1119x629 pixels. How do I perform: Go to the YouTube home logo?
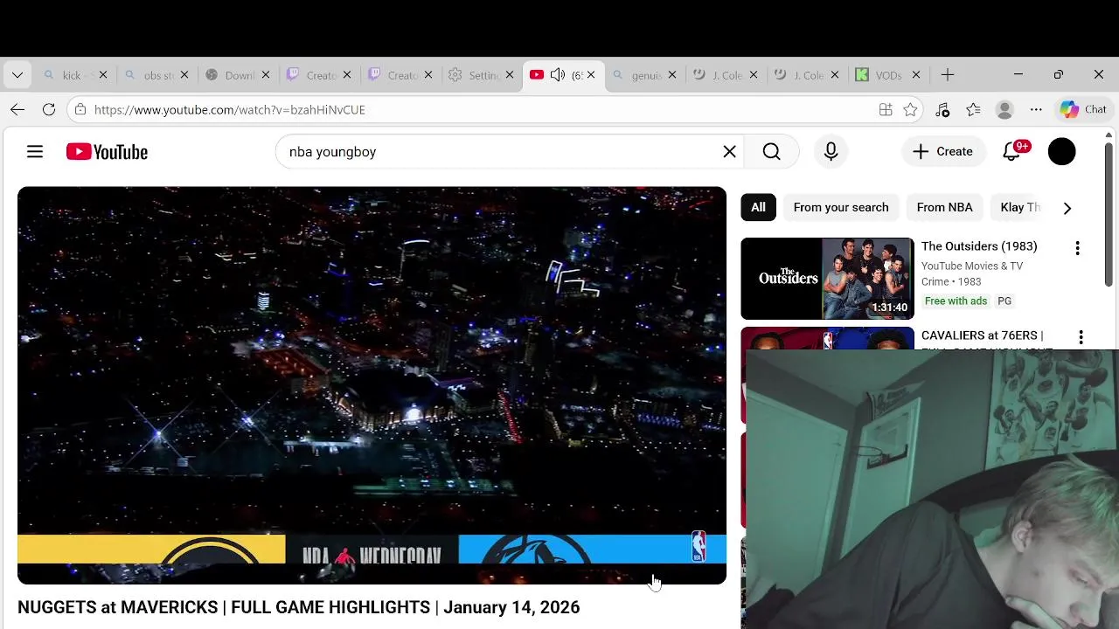[107, 152]
